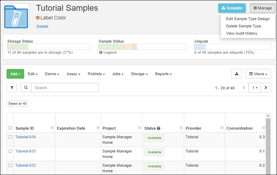Choose Edit Sample Type Design
The height and width of the screenshot is (175, 277).
(248, 19)
